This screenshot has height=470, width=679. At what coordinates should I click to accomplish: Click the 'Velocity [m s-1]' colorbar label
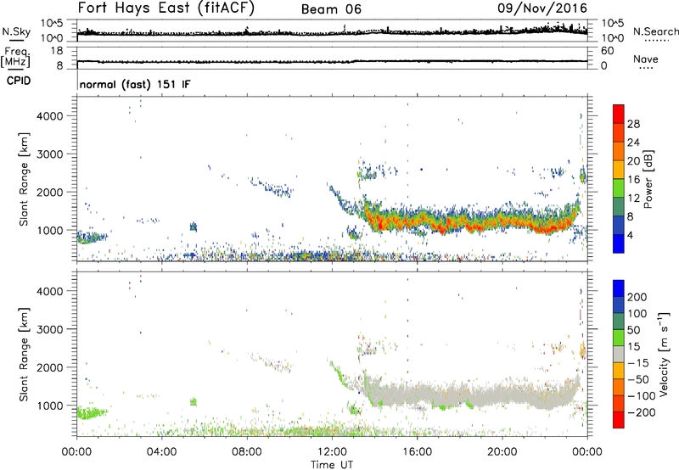pyautogui.click(x=664, y=354)
